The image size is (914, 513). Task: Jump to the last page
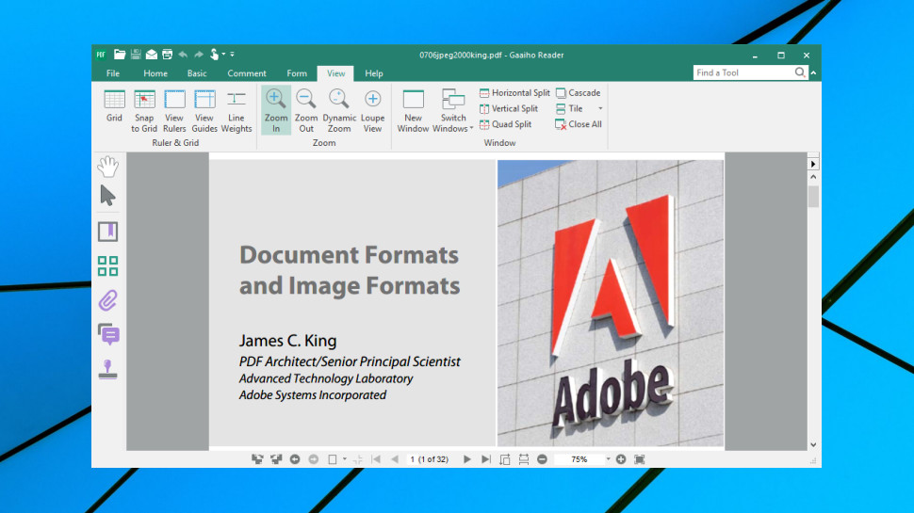[x=485, y=459]
